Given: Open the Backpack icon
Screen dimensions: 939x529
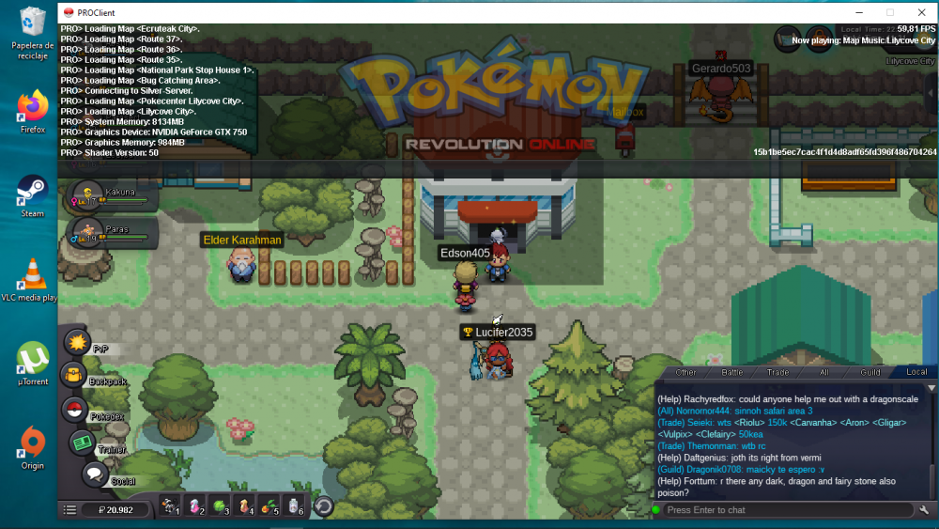Looking at the screenshot, I should (x=74, y=376).
